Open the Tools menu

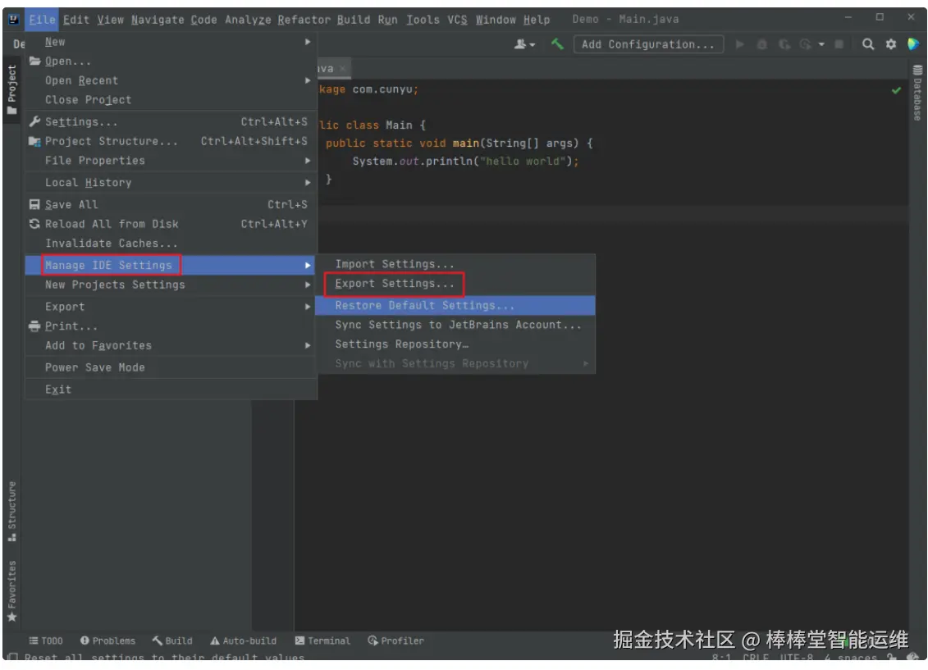coord(423,20)
